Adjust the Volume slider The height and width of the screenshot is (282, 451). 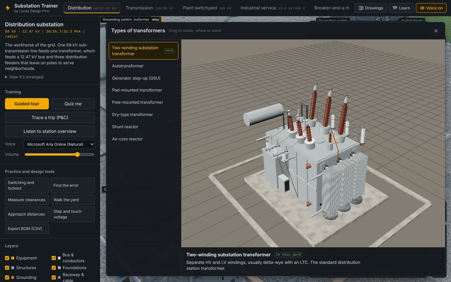[x=59, y=154]
